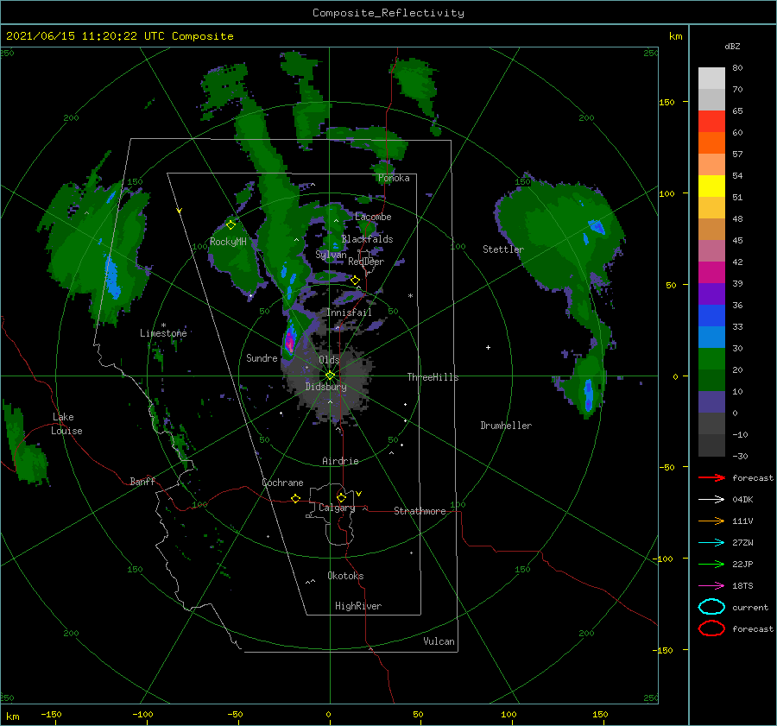Image resolution: width=777 pixels, height=726 pixels.
Task: Click the Vulcan label
Action: pyautogui.click(x=439, y=641)
